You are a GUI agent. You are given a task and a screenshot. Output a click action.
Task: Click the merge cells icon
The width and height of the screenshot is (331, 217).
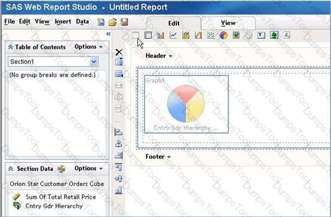[x=118, y=85]
